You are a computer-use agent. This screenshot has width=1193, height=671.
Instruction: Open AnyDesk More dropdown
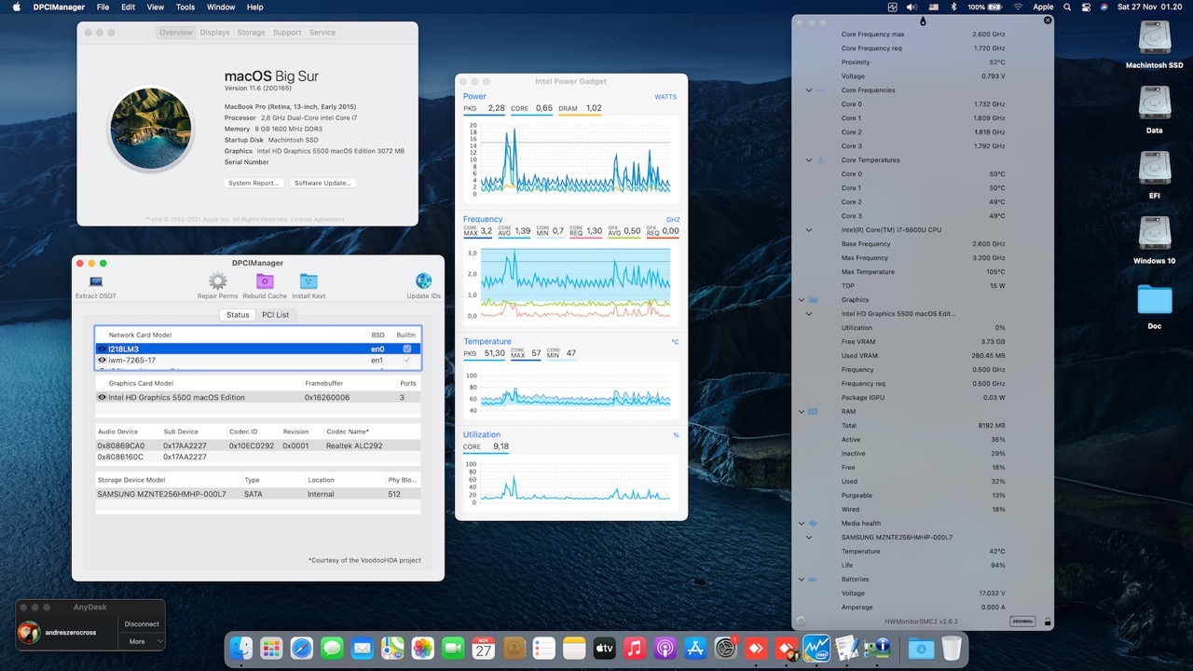pyautogui.click(x=142, y=641)
